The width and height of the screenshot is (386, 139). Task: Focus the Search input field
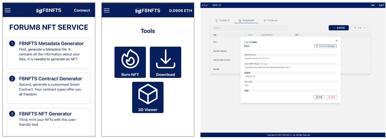[250, 28]
